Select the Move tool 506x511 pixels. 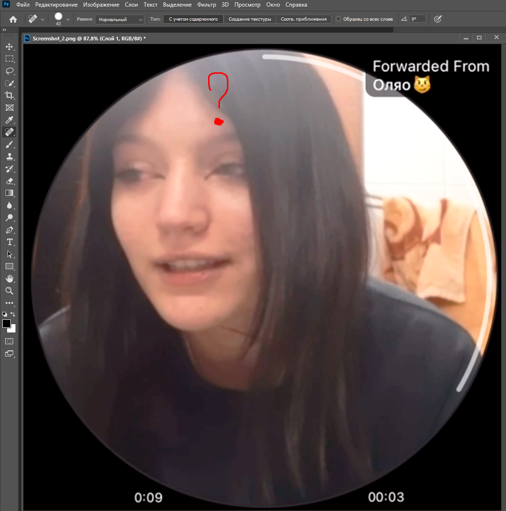(9, 46)
